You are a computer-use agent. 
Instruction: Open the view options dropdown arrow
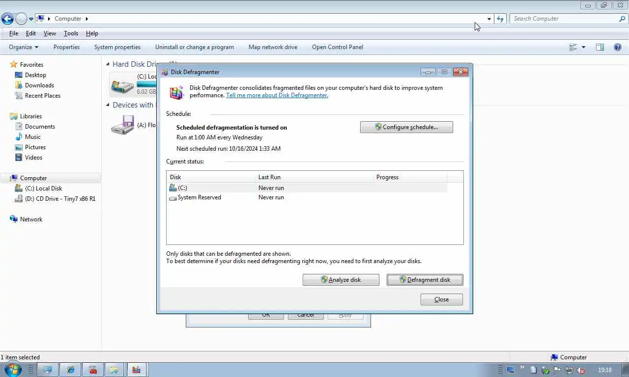583,47
